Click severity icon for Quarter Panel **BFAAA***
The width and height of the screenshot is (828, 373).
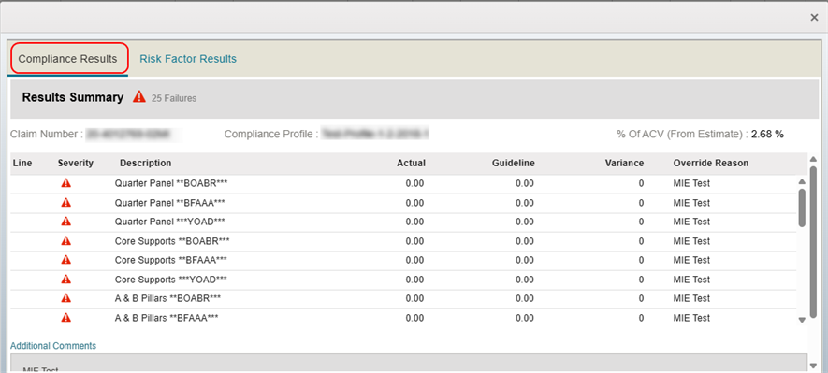tap(66, 202)
